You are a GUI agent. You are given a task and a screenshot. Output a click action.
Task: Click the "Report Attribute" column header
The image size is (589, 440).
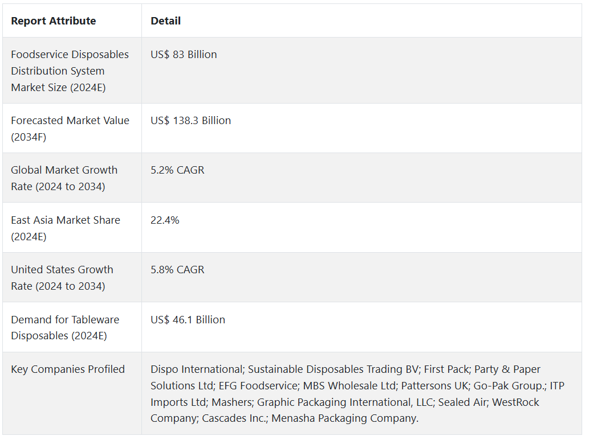click(54, 21)
